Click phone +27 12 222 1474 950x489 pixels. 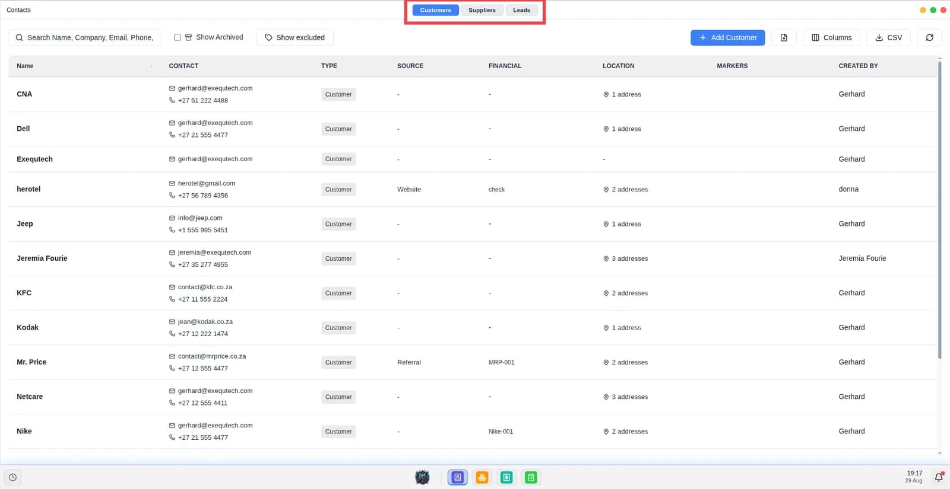pyautogui.click(x=203, y=334)
